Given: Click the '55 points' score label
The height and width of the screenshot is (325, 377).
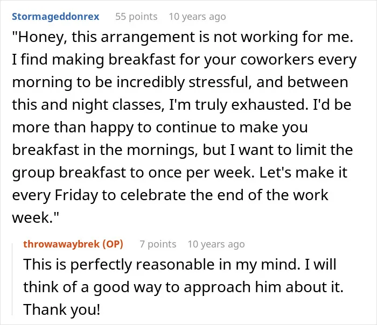Looking at the screenshot, I should click(x=136, y=17).
